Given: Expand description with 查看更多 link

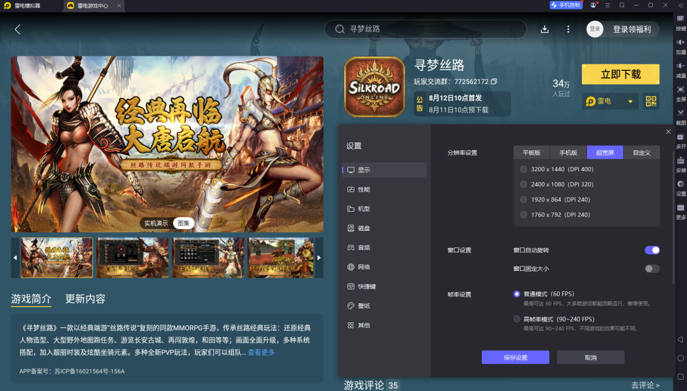Looking at the screenshot, I should click(x=261, y=353).
